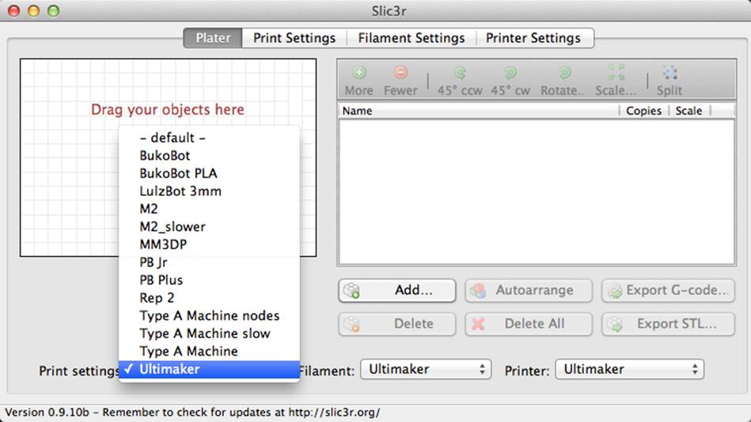Switch to the Filament Settings tab
Viewport: 751px width, 422px height.
(411, 38)
